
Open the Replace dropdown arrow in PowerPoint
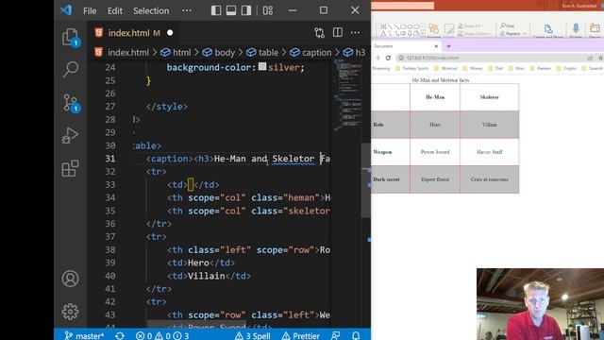coord(525,34)
